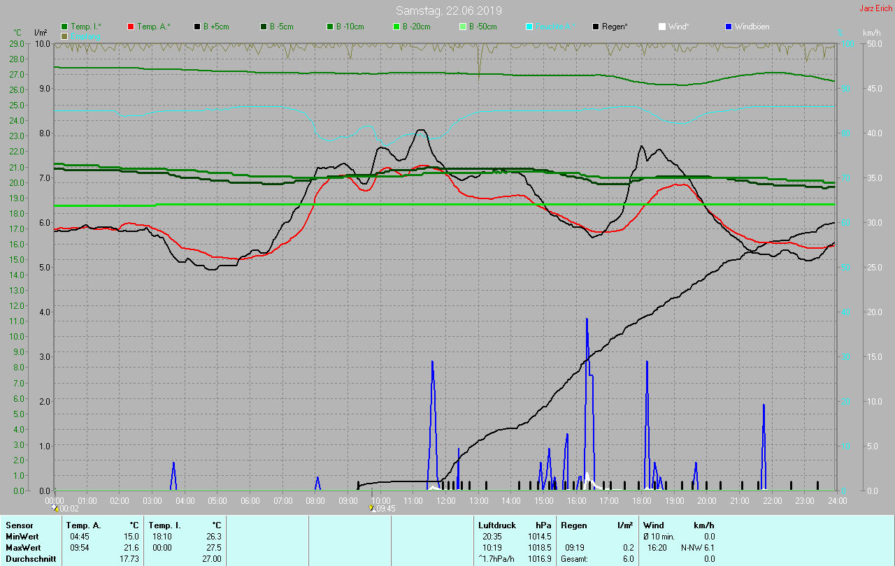Click the Jarz Erich label
Viewport: 895px width, 566px height.
[x=875, y=8]
